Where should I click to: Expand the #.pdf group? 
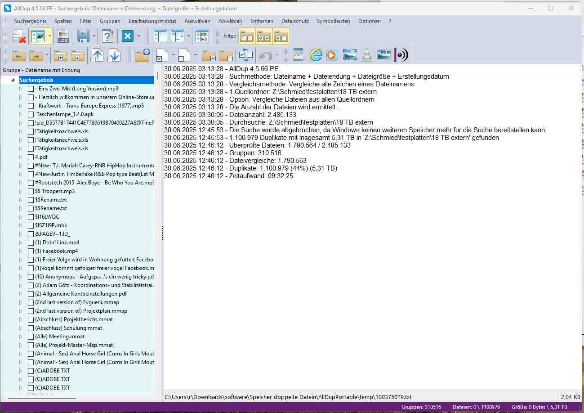[21, 157]
